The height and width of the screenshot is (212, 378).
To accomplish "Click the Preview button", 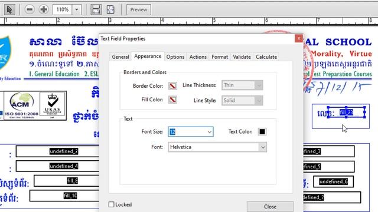I will click(139, 9).
